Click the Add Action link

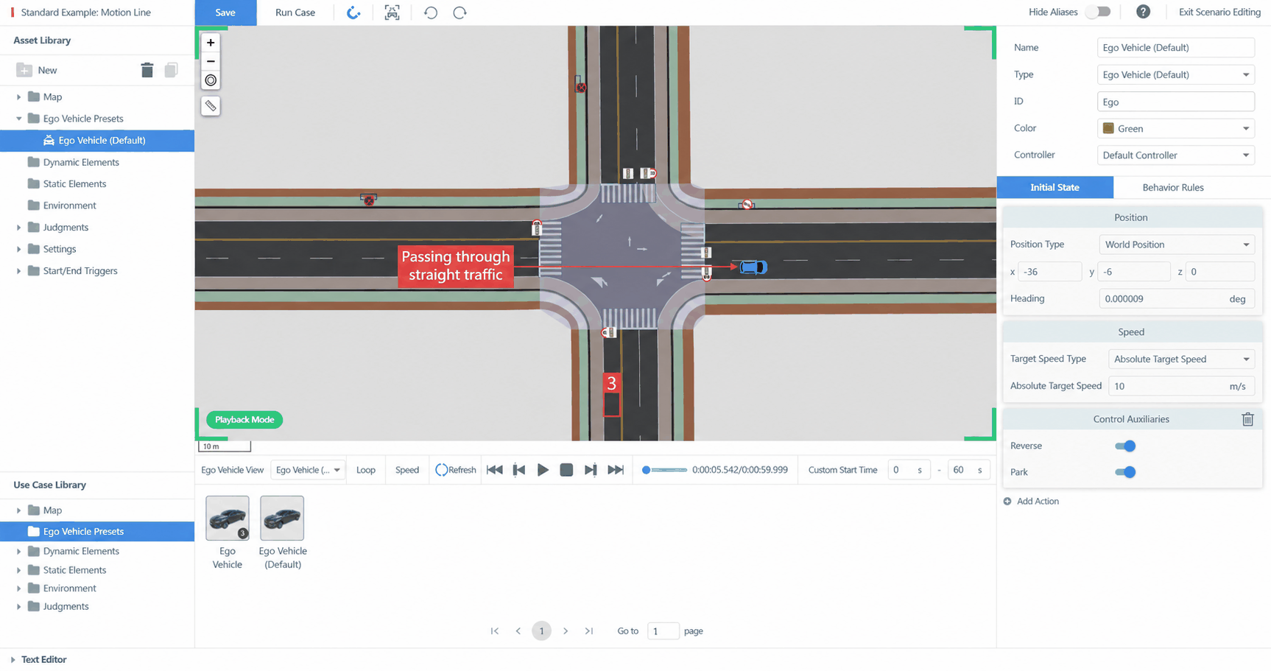(x=1031, y=502)
